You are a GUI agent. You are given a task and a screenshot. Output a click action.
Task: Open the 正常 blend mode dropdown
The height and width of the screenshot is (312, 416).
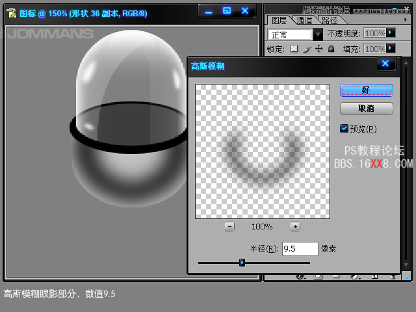coord(318,34)
